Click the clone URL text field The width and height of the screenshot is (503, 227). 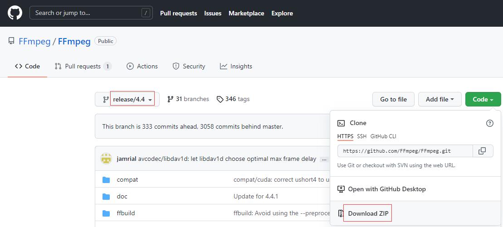[x=405, y=151]
